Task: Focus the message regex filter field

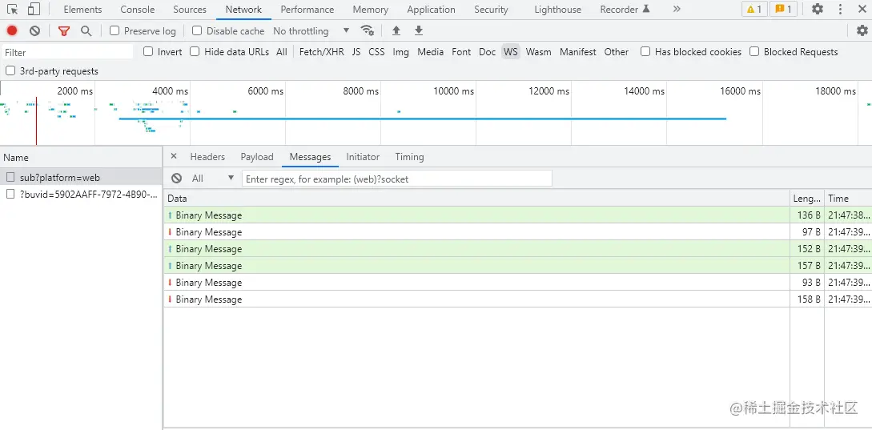Action: click(397, 179)
